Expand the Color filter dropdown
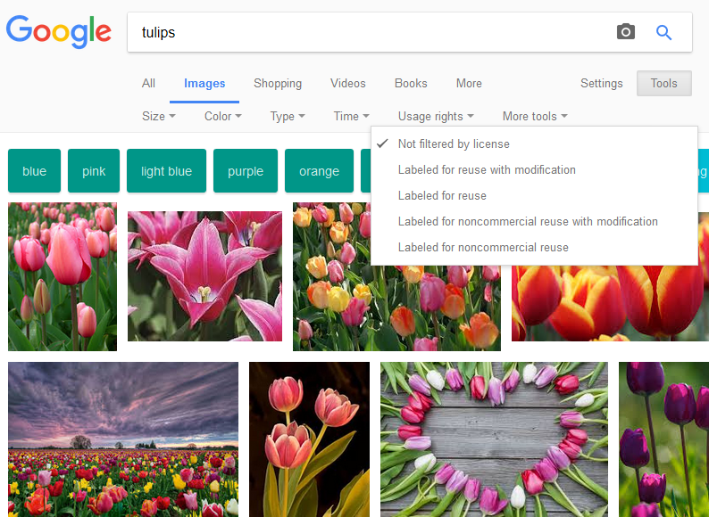This screenshot has height=525, width=709. [223, 116]
